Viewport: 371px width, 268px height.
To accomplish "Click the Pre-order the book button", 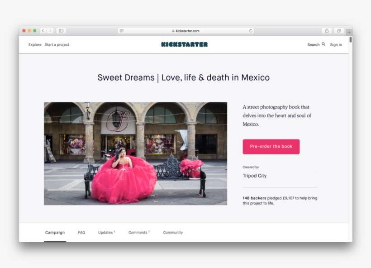I will point(271,146).
